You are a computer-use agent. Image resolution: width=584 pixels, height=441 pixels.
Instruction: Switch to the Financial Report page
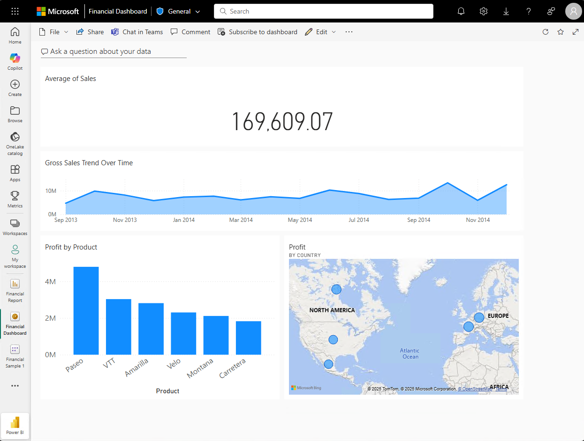pos(15,290)
